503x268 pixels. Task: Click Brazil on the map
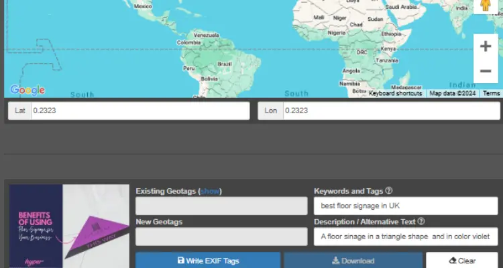225,64
